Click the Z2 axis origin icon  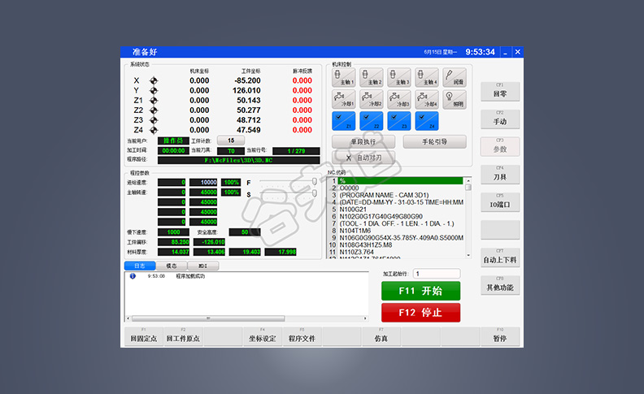tap(154, 110)
